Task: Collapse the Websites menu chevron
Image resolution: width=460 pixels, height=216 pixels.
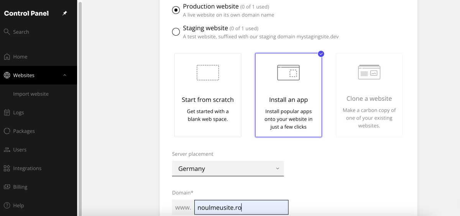Action: point(65,75)
